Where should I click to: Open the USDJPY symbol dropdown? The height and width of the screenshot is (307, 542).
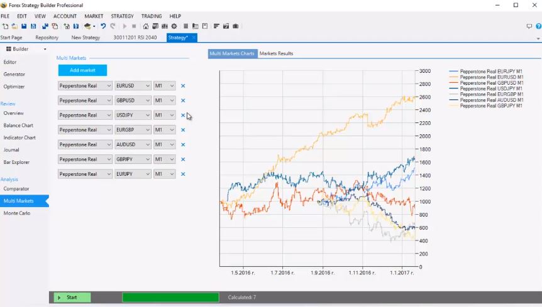click(133, 116)
